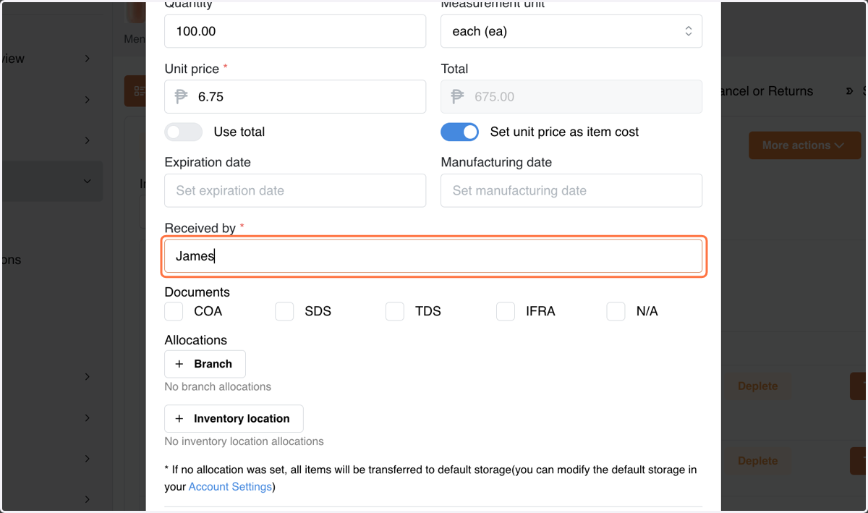Check the TDS document checkbox
Image resolution: width=868 pixels, height=513 pixels.
pos(395,311)
